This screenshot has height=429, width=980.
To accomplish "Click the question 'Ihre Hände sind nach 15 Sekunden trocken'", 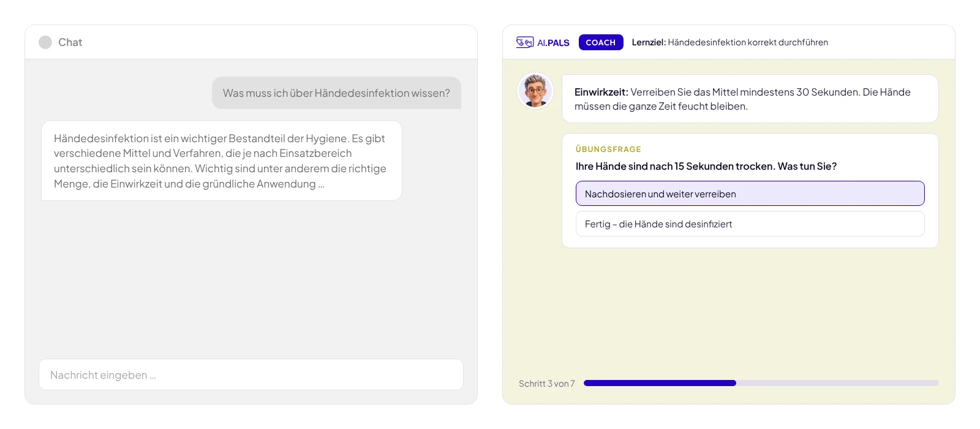I will (x=706, y=166).
